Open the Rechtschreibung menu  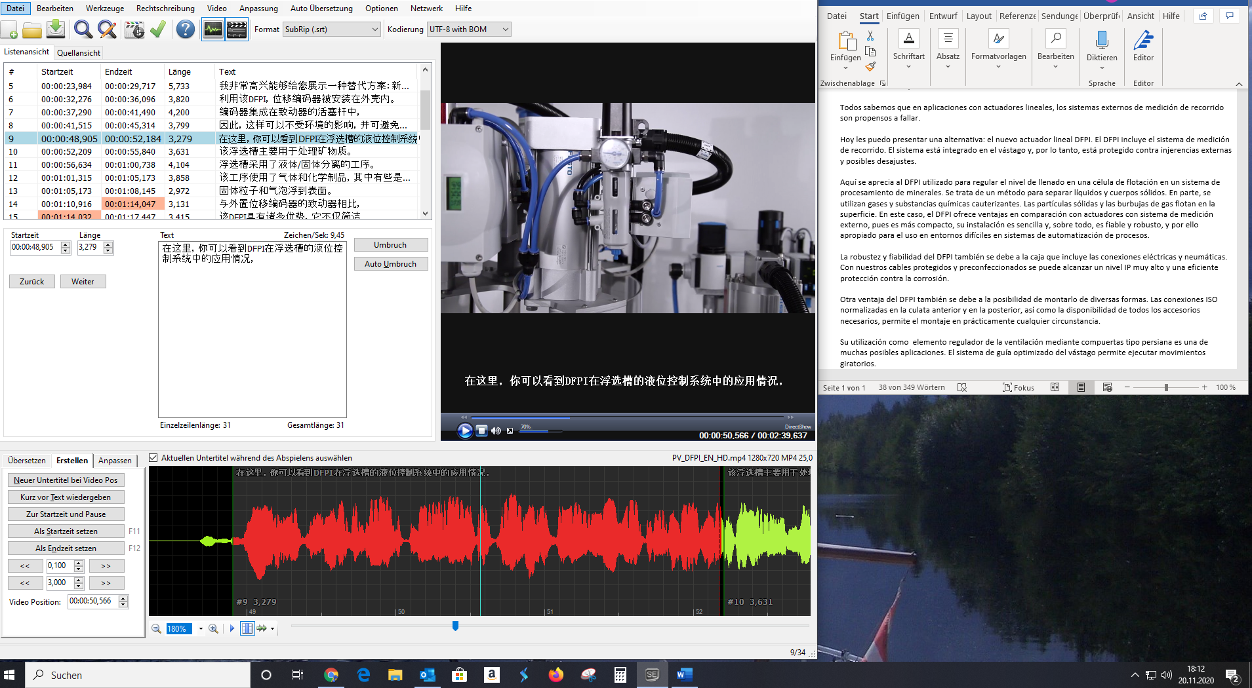point(165,9)
